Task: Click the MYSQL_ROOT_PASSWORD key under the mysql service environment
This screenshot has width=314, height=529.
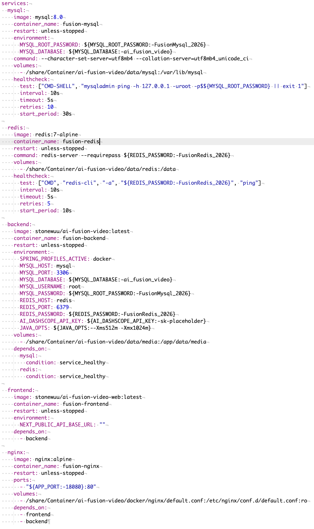Action: (50, 45)
